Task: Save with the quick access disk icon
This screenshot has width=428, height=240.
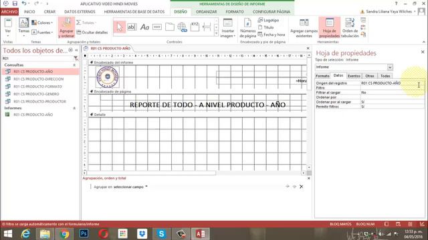Action: [15, 3]
